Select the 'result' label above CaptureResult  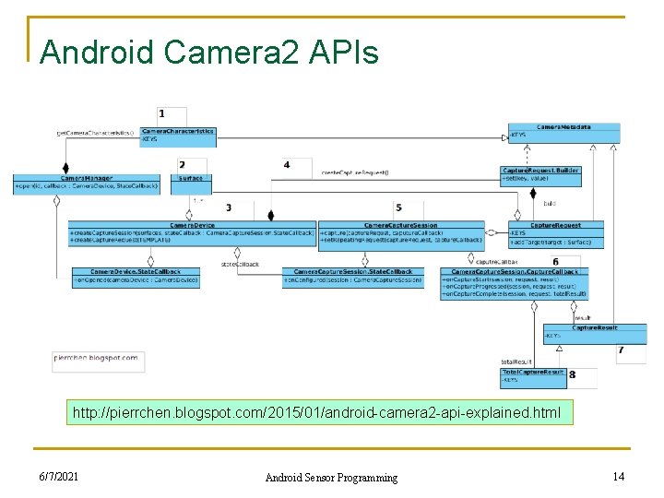click(x=583, y=317)
